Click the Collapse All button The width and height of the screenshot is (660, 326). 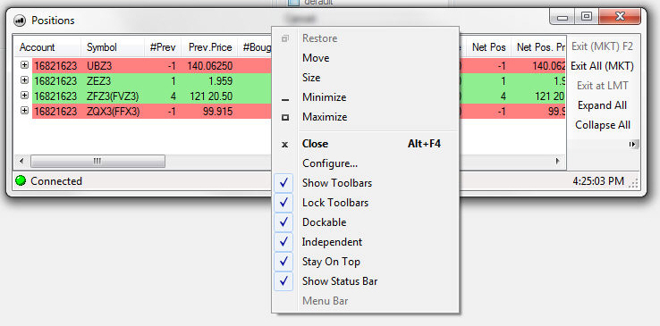tap(603, 125)
